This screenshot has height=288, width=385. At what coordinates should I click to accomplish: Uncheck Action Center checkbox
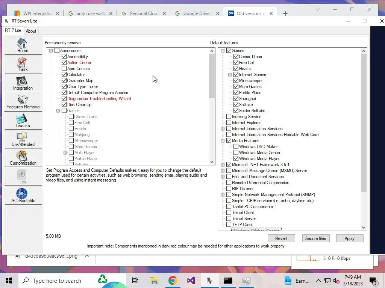click(x=64, y=63)
